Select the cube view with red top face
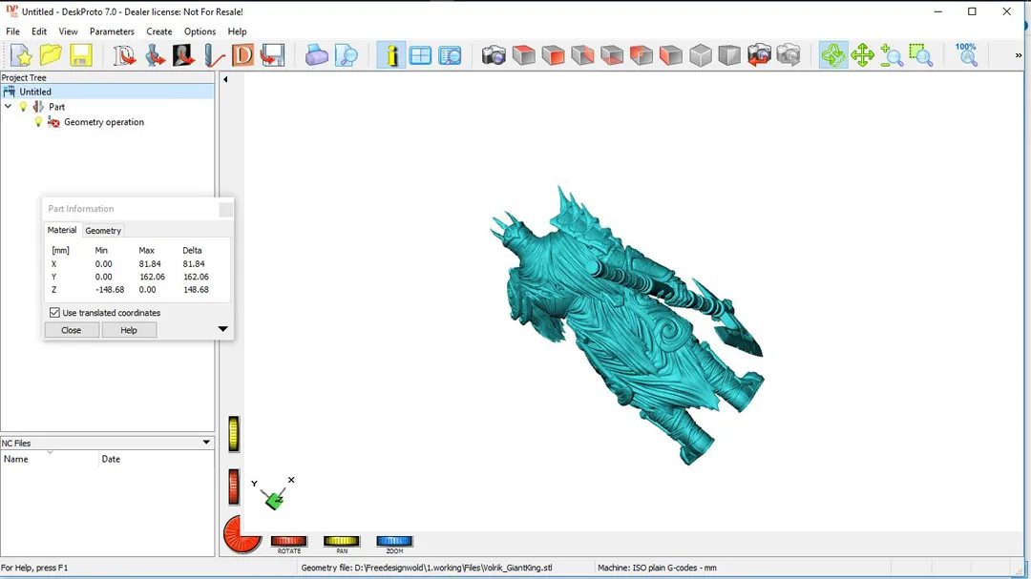 pos(523,56)
